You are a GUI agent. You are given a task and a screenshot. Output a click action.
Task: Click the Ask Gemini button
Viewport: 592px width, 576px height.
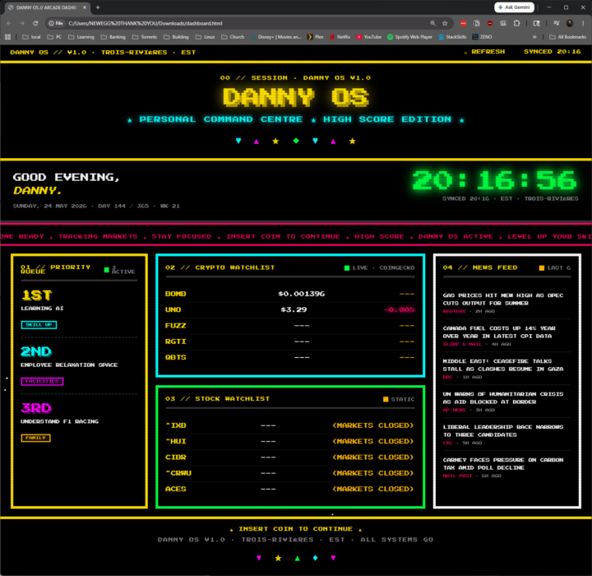514,7
